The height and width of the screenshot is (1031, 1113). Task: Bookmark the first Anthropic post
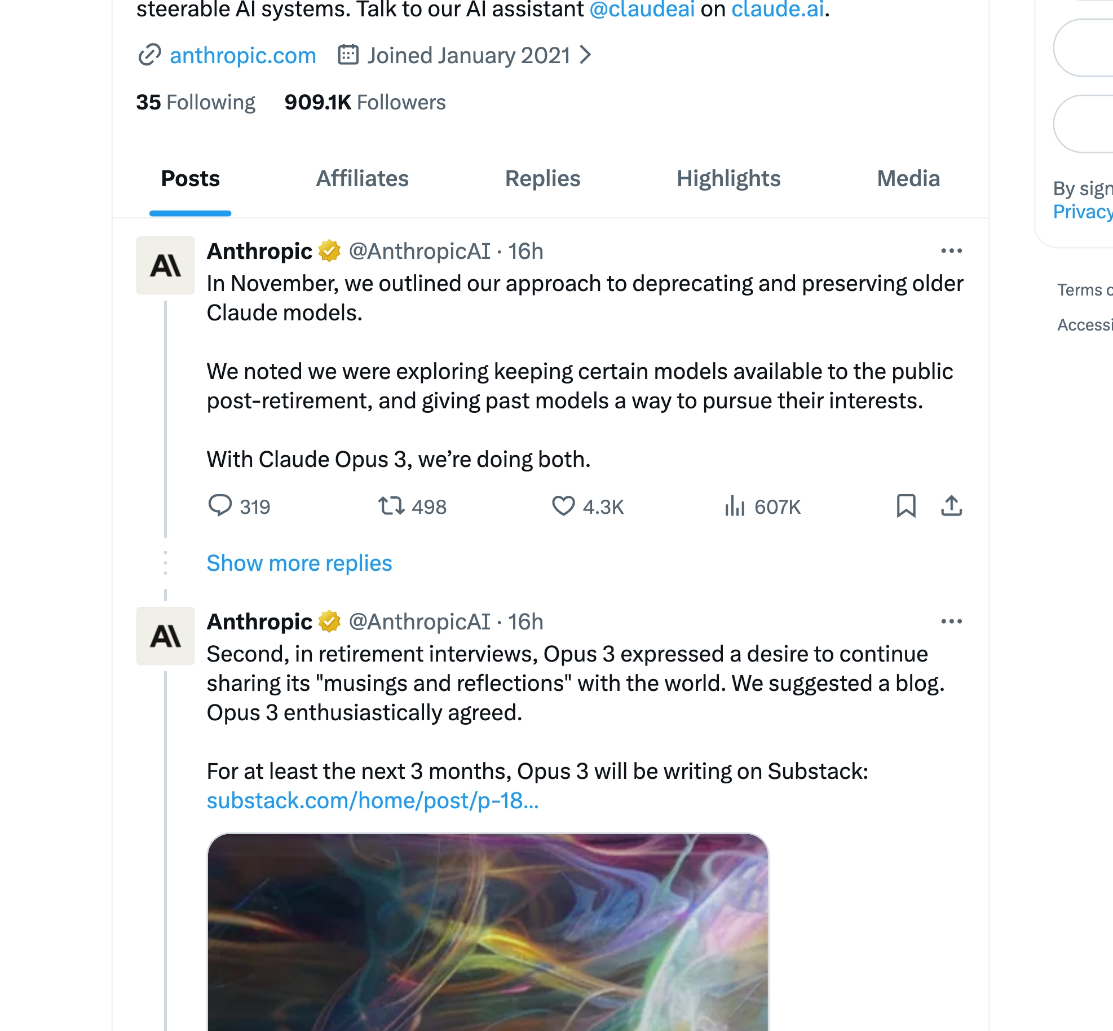coord(906,506)
